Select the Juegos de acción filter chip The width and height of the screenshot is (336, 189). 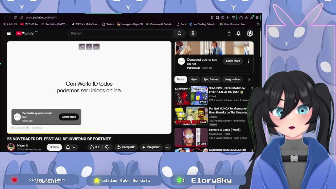(234, 79)
